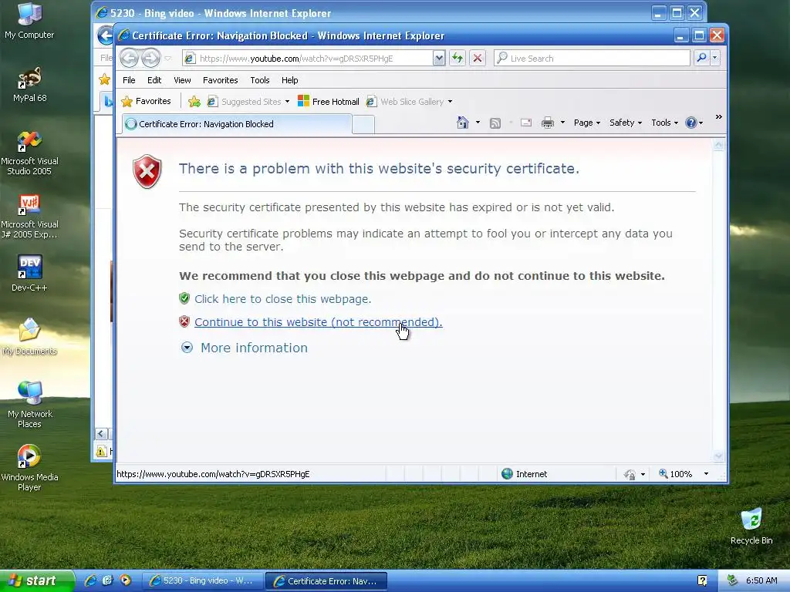Open the Free Hotmail favorites link
The height and width of the screenshot is (592, 790).
tap(329, 102)
